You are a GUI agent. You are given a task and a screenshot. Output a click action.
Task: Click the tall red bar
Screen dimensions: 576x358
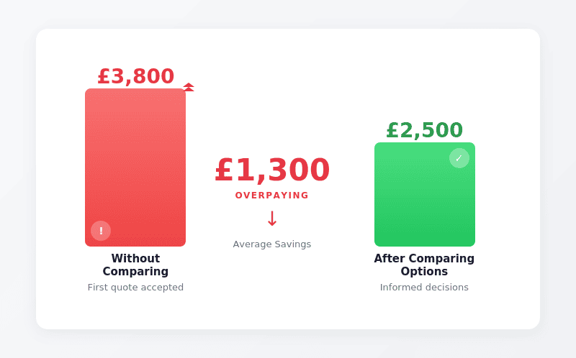coord(135,158)
